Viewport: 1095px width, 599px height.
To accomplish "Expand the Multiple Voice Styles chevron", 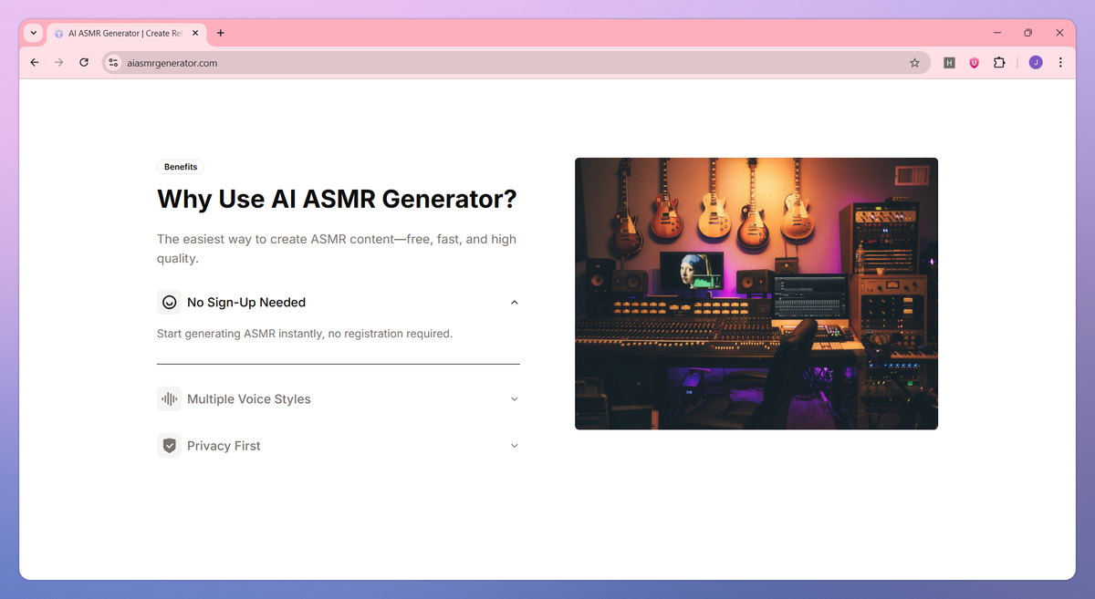I will [x=515, y=398].
